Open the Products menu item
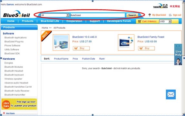185x116 pixels. point(27,21)
